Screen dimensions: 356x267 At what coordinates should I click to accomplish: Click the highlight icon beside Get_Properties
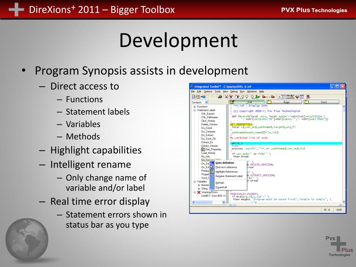[203, 149]
